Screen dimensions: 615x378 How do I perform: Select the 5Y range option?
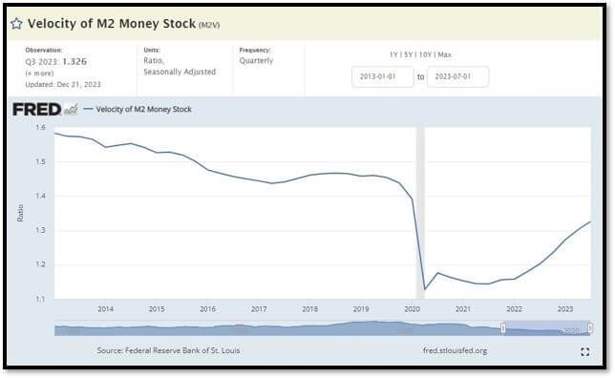coord(409,55)
